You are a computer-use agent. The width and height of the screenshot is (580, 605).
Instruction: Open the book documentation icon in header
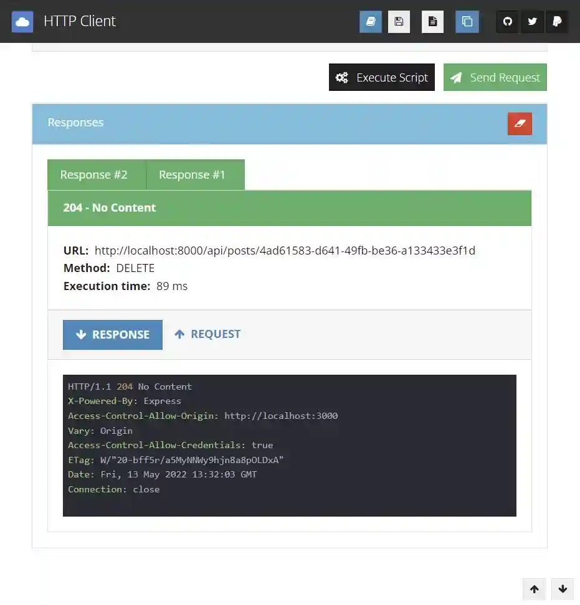click(371, 22)
